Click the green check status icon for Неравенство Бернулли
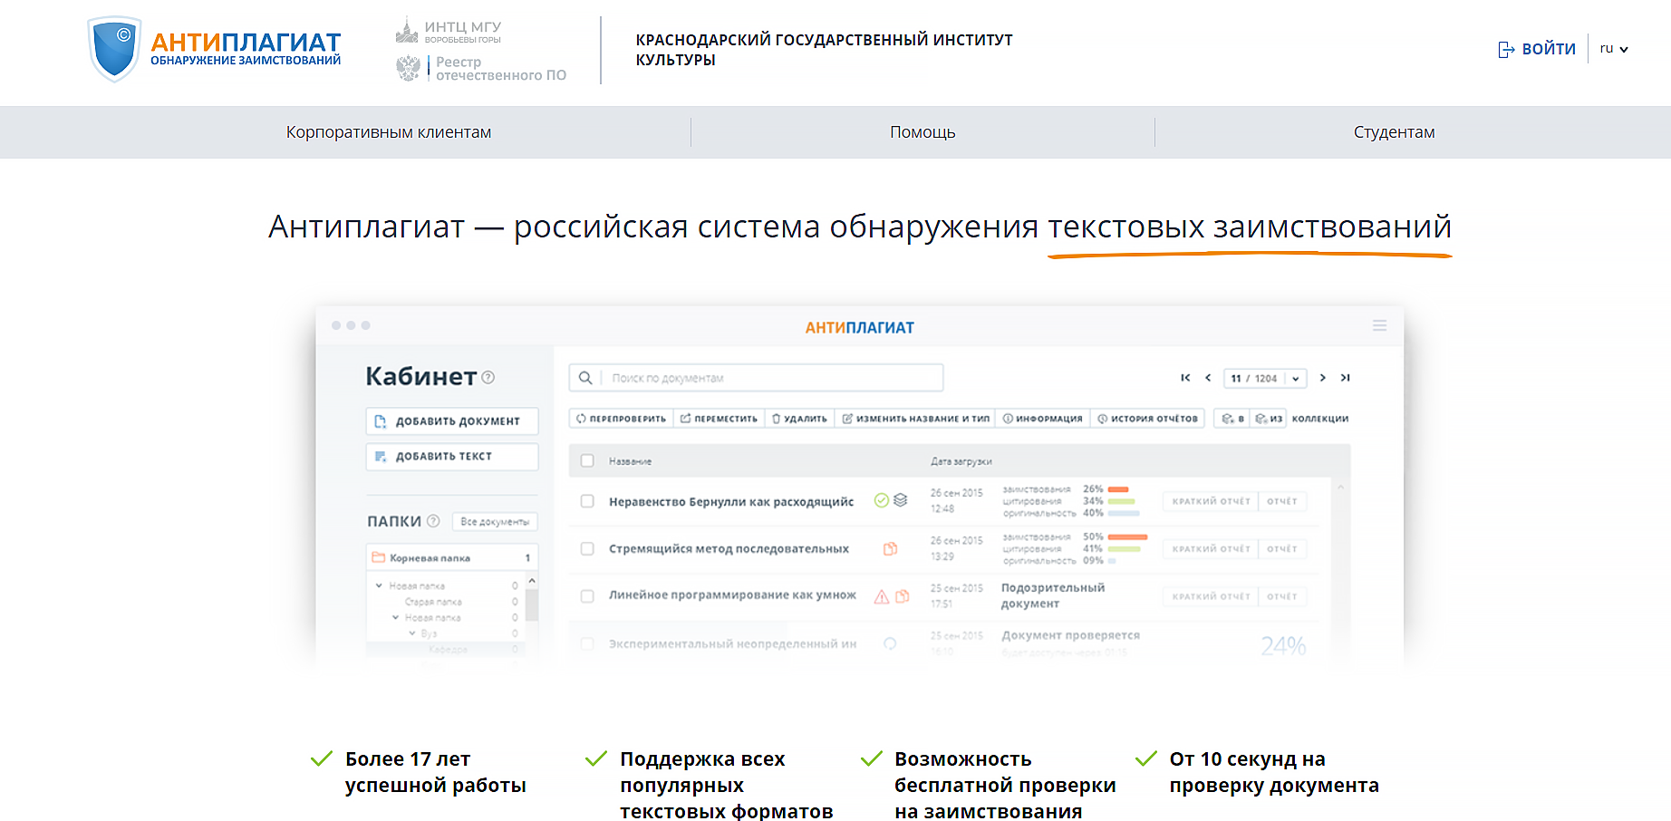The height and width of the screenshot is (821, 1671). (x=881, y=500)
